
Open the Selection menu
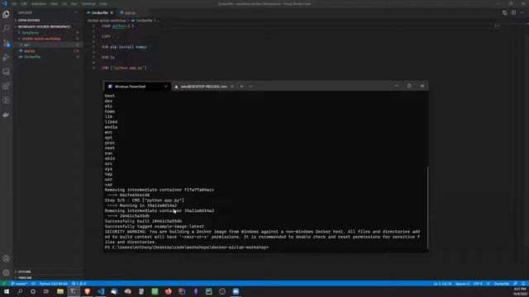39,3
